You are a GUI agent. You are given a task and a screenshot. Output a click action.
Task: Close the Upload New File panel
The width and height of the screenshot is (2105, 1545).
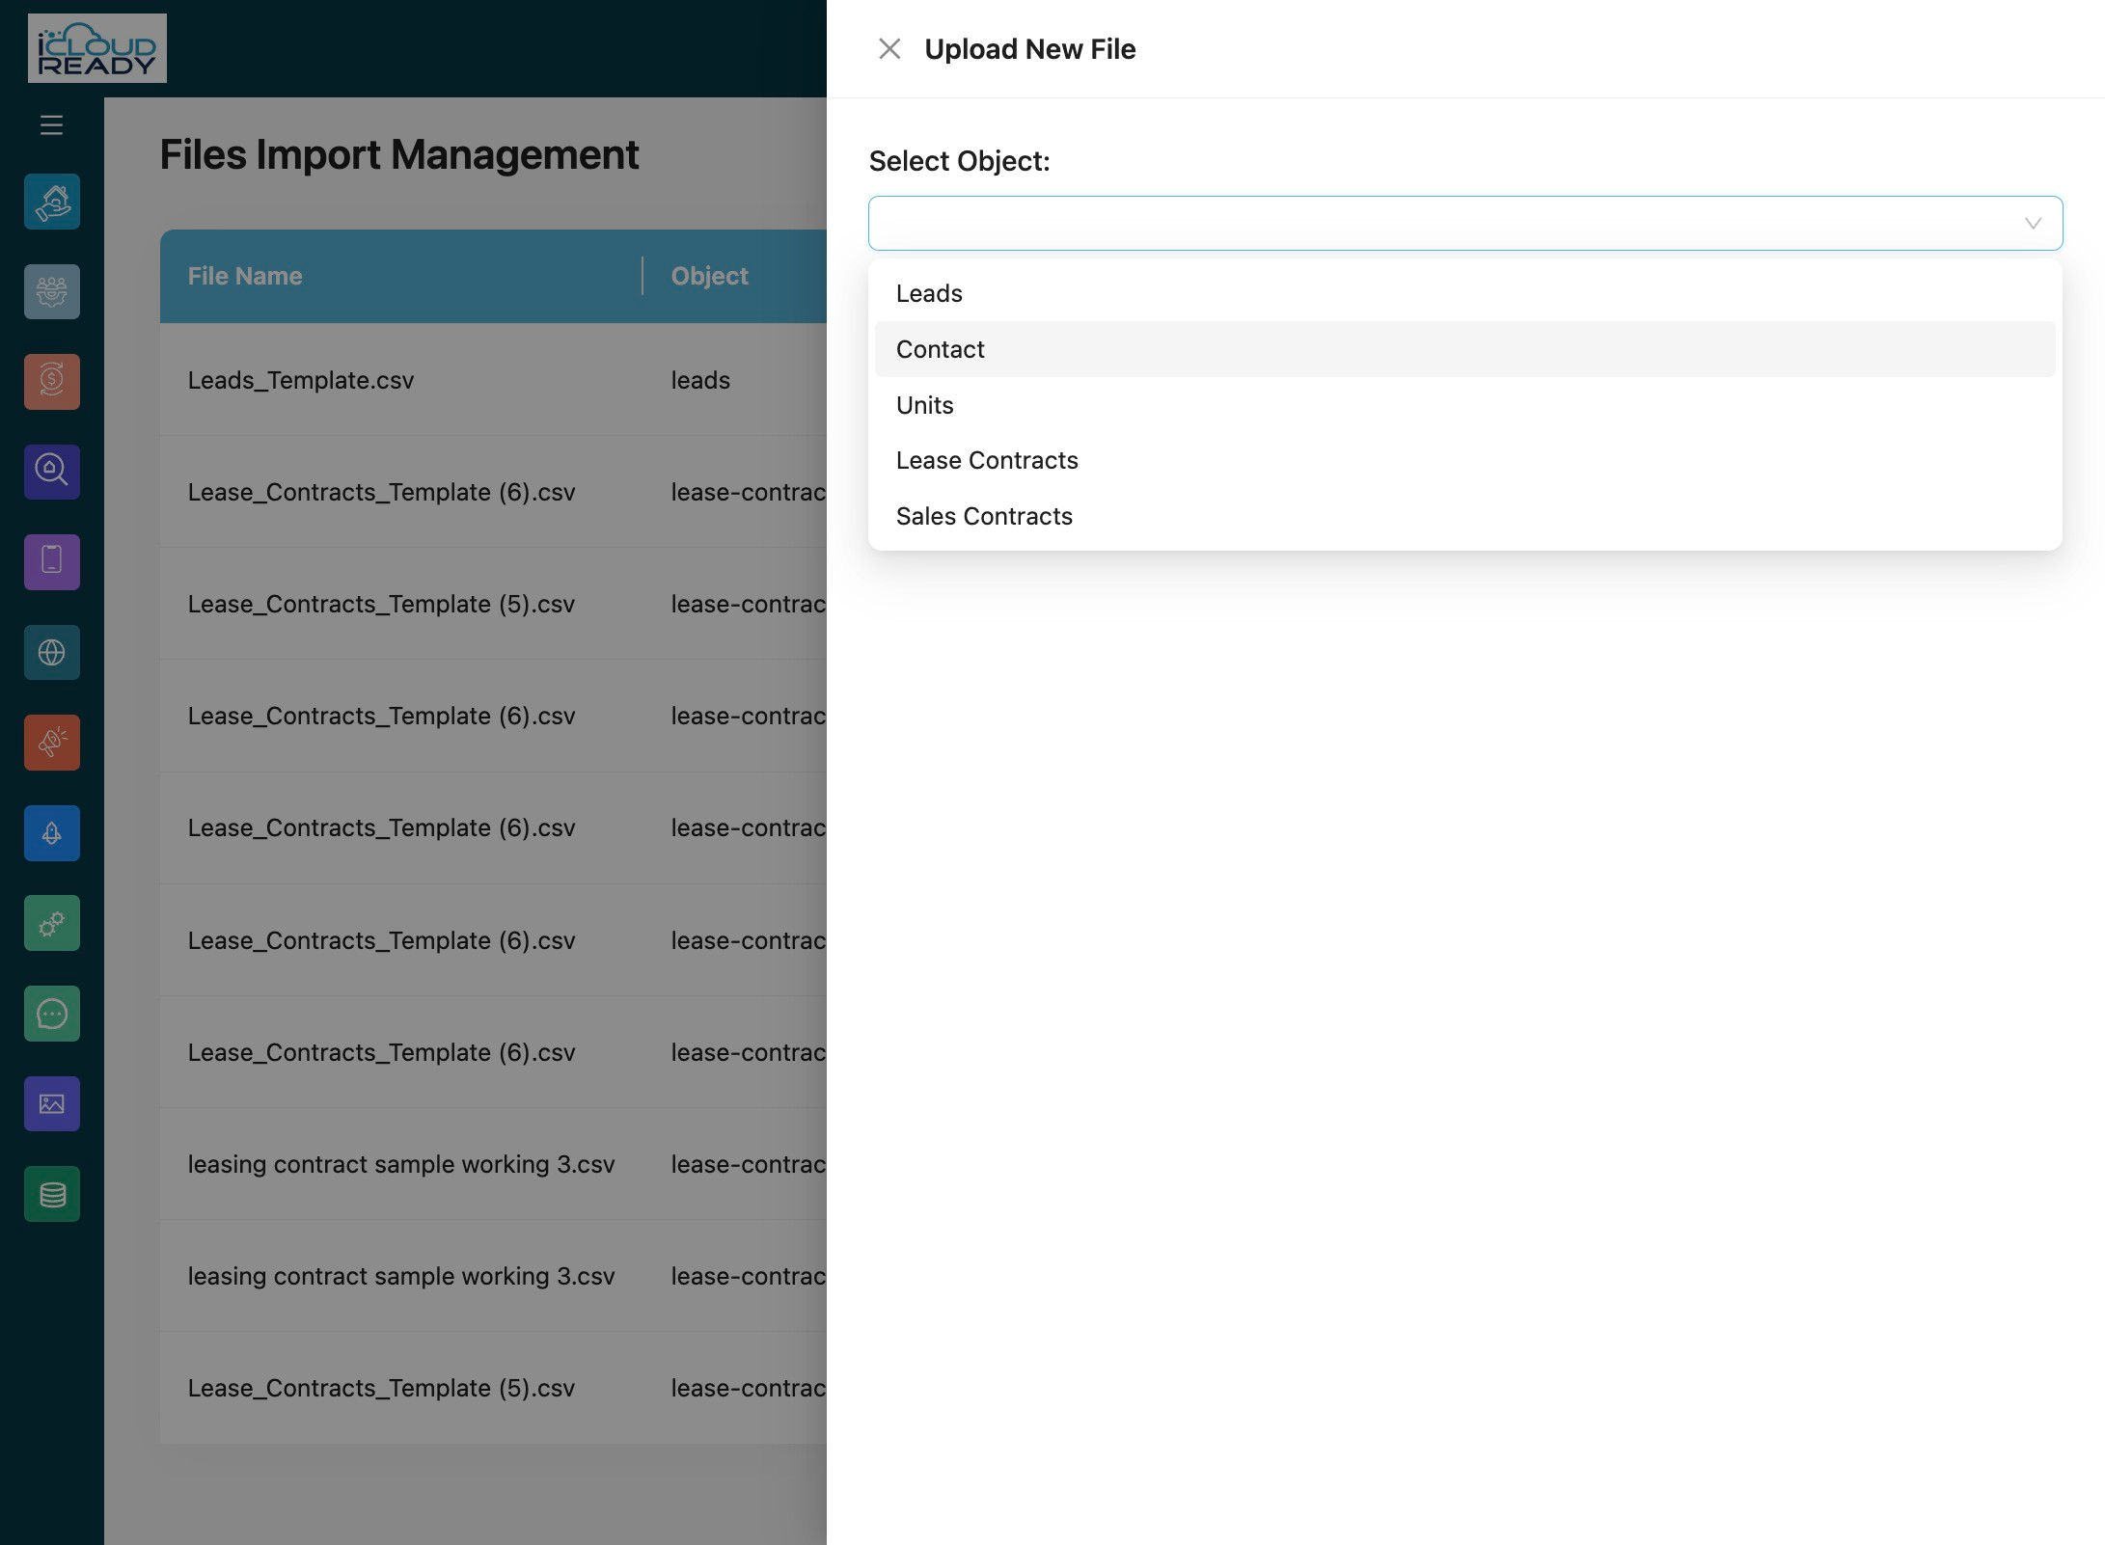pyautogui.click(x=889, y=49)
